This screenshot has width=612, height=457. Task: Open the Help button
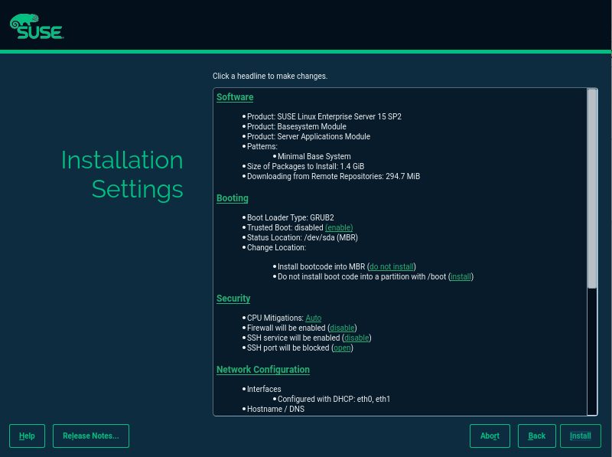27,436
